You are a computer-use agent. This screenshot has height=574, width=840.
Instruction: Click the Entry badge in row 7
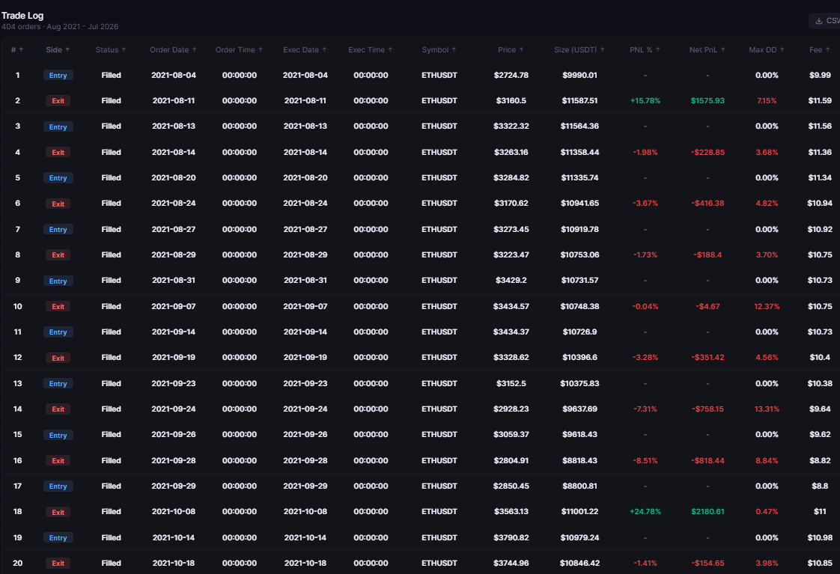[58, 230]
